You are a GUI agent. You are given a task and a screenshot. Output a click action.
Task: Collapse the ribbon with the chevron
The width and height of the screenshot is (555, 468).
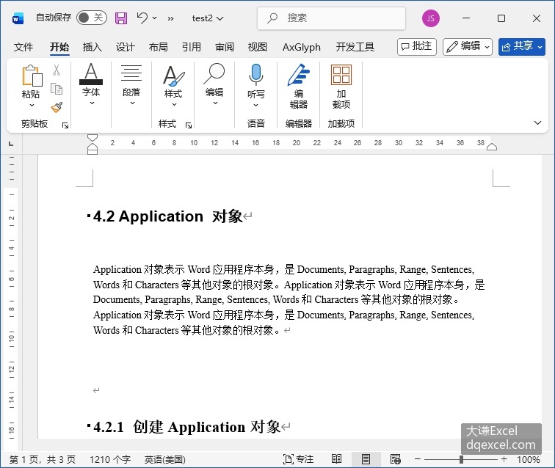point(537,123)
